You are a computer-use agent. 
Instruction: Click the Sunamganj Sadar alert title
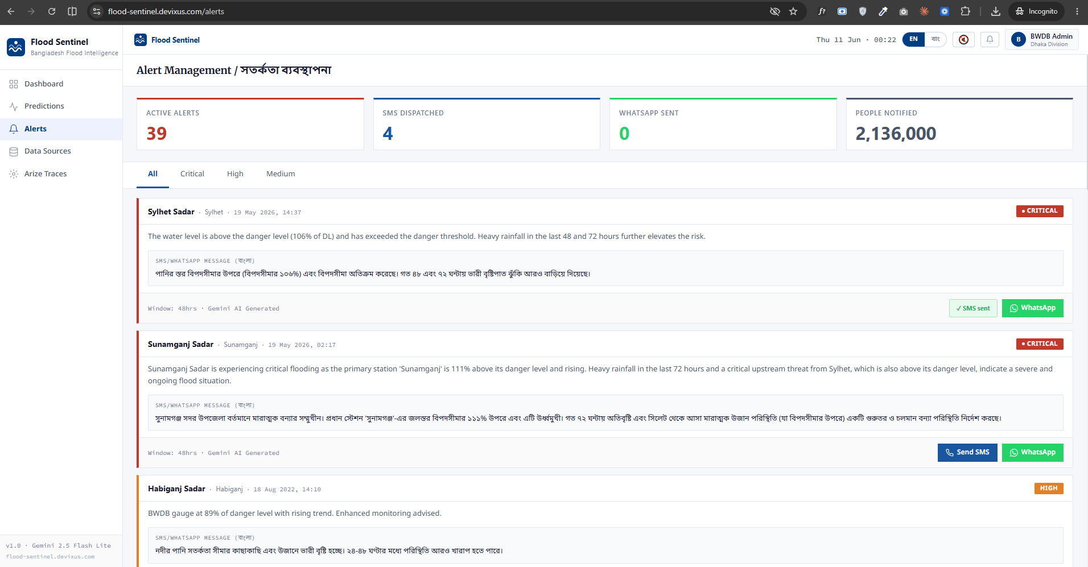(180, 345)
